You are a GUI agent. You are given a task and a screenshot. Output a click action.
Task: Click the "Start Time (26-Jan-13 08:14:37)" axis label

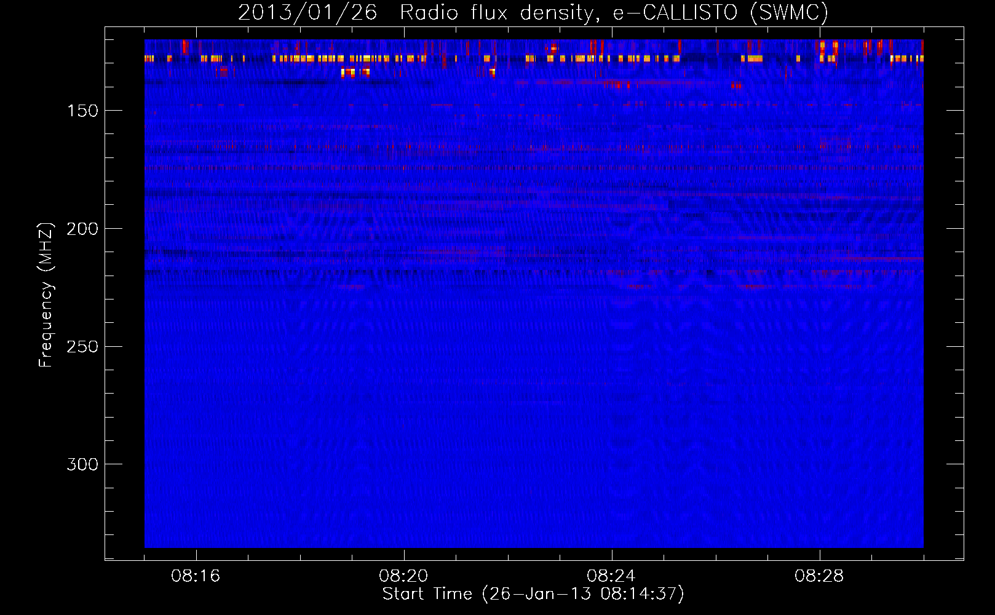(533, 594)
